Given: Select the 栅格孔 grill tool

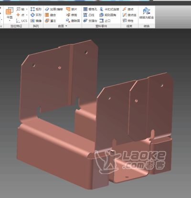Looking at the screenshot, I should click(90, 9).
